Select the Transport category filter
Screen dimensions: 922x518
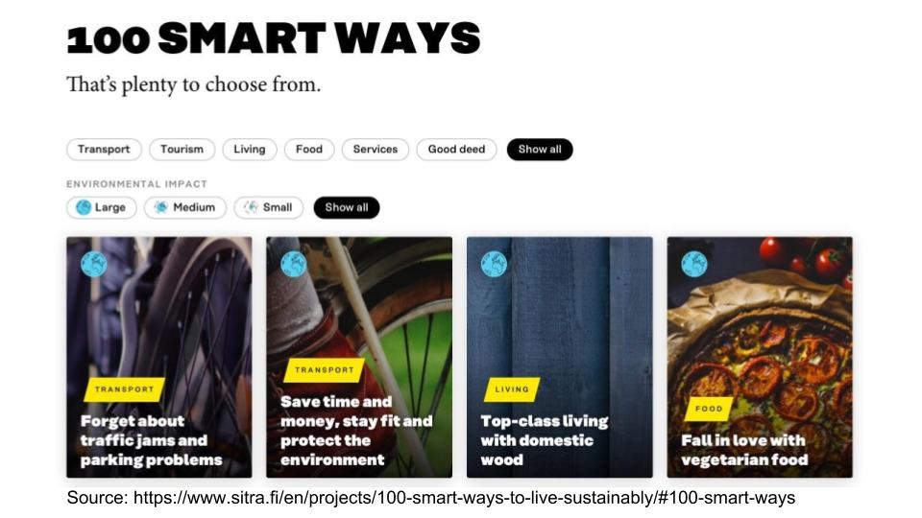(x=104, y=150)
